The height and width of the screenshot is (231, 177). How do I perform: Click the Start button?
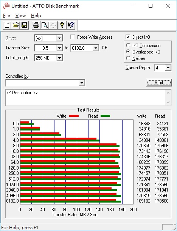click(x=159, y=83)
